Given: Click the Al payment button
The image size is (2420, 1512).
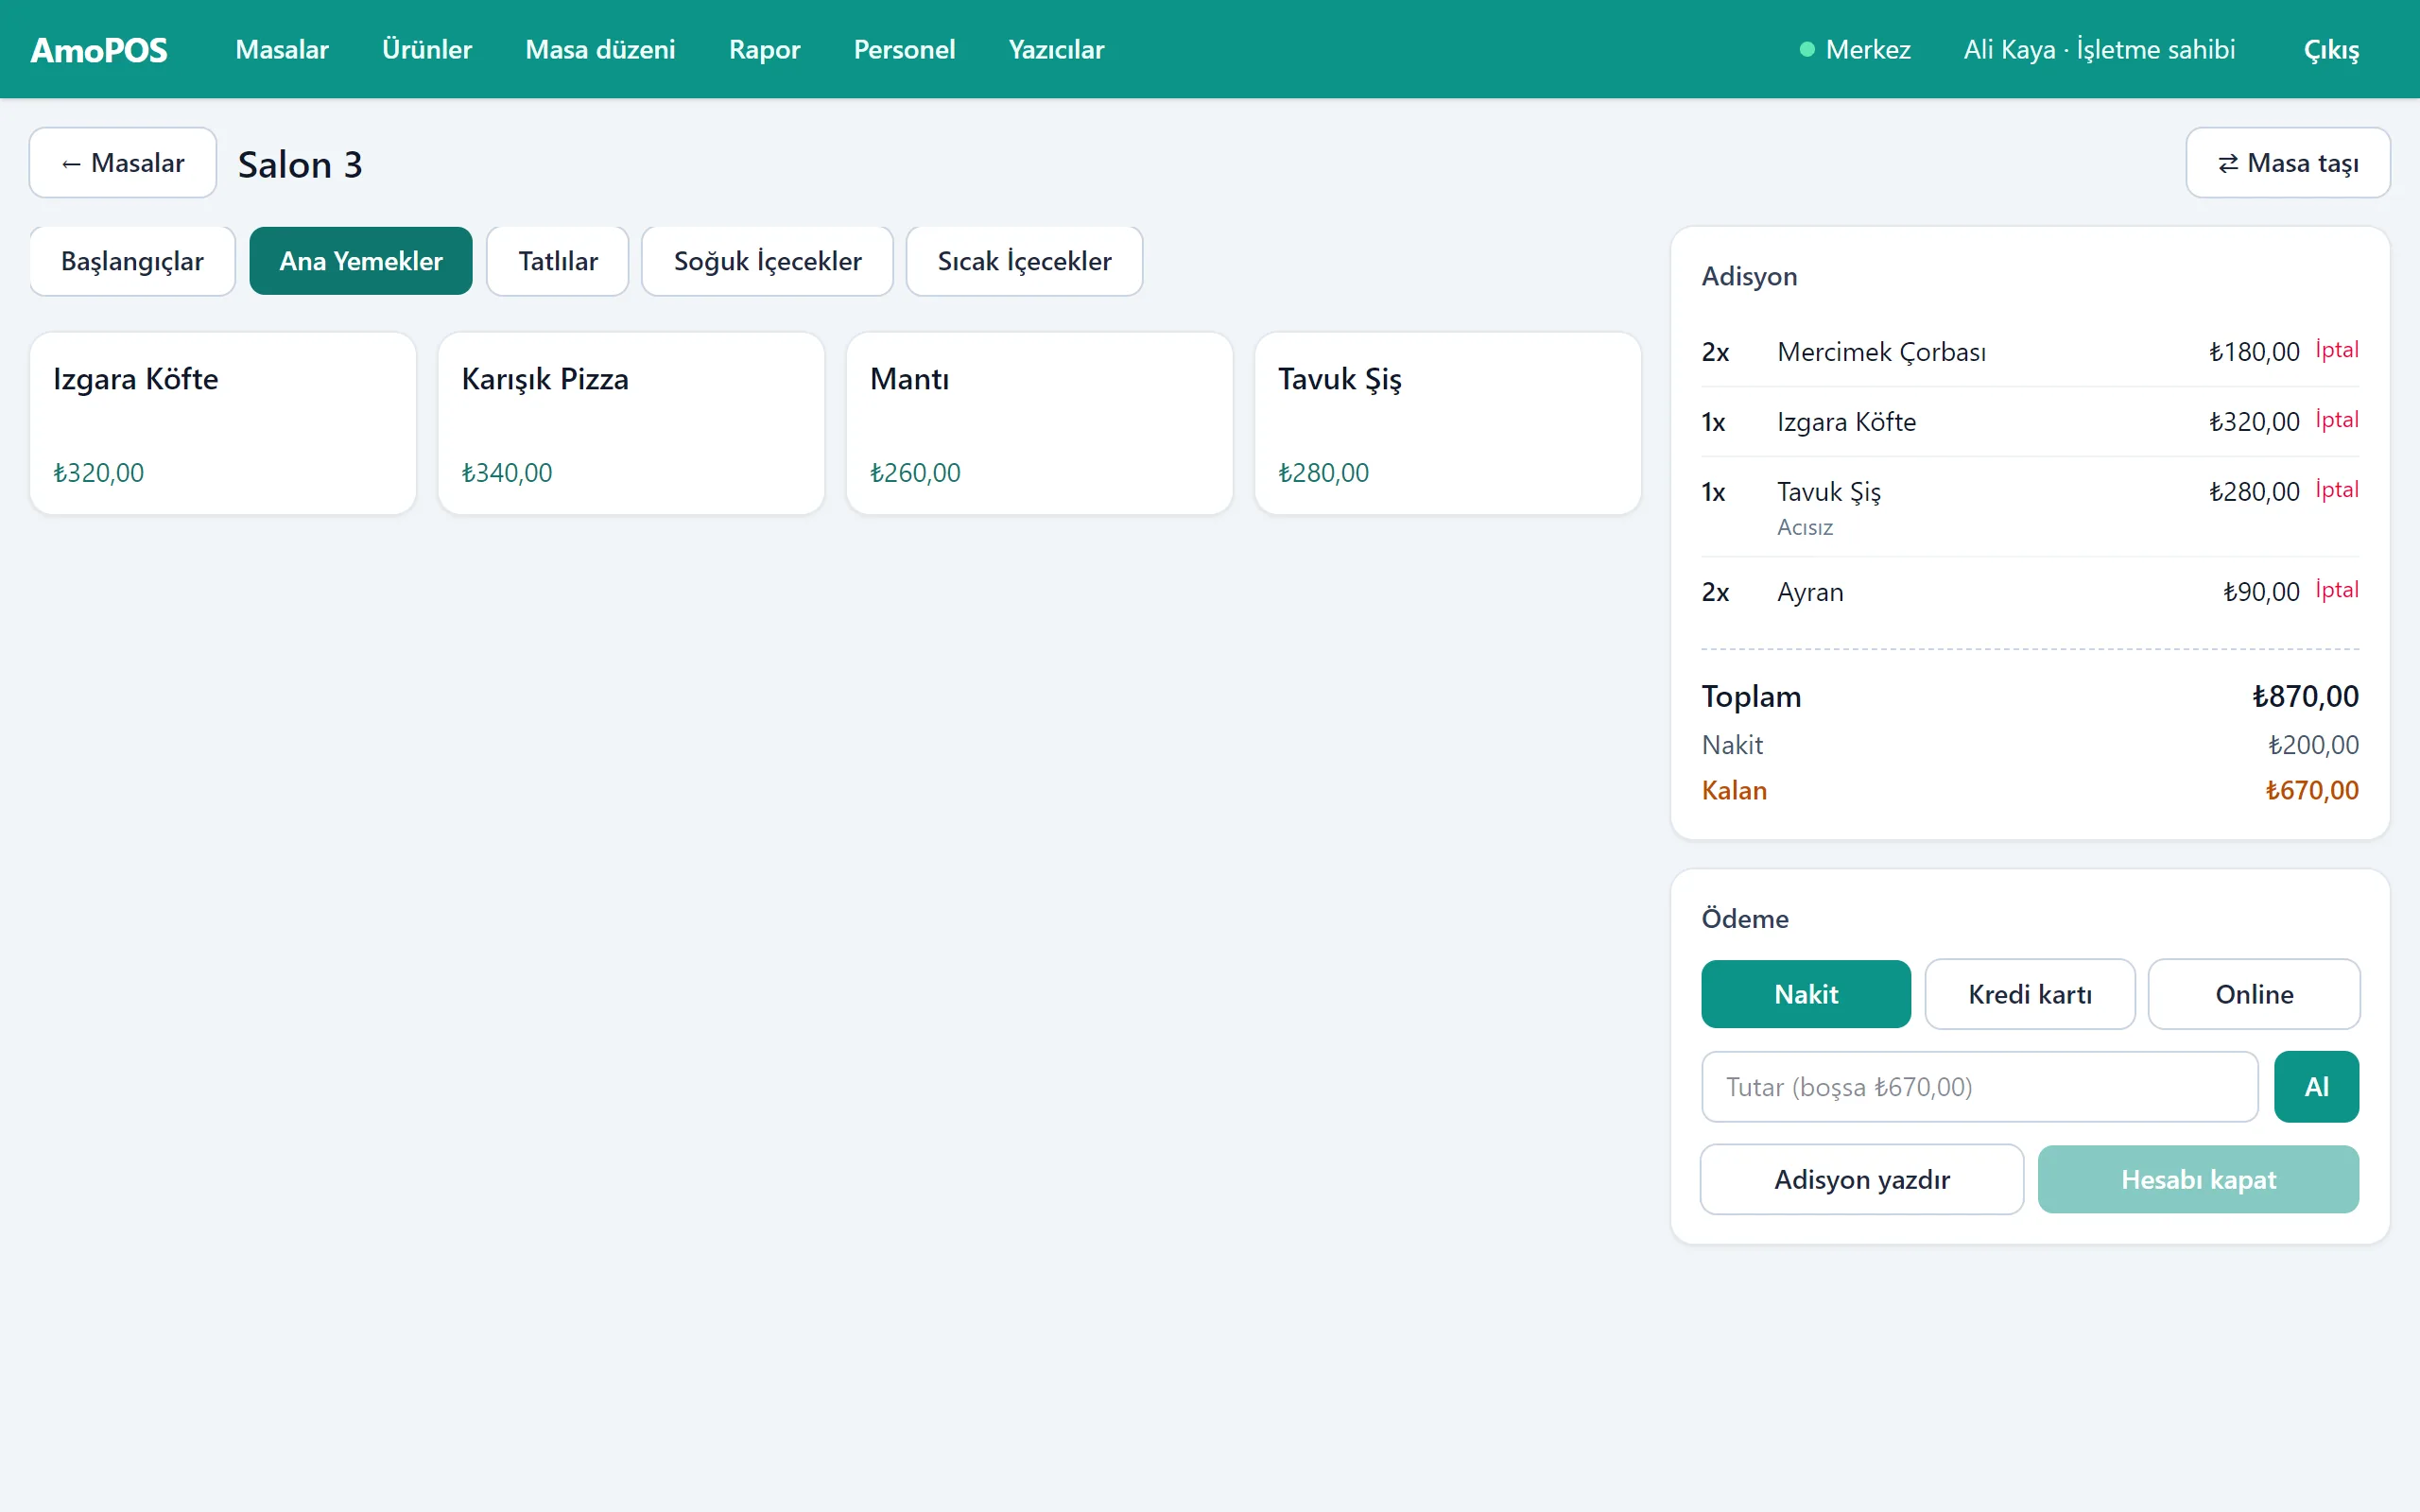Looking at the screenshot, I should pos(2316,1087).
